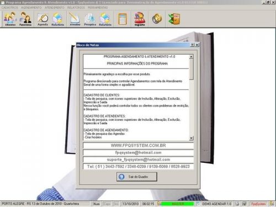276x207 pixels.
Task: Click the Sair do Quadro button
Action: [137, 177]
